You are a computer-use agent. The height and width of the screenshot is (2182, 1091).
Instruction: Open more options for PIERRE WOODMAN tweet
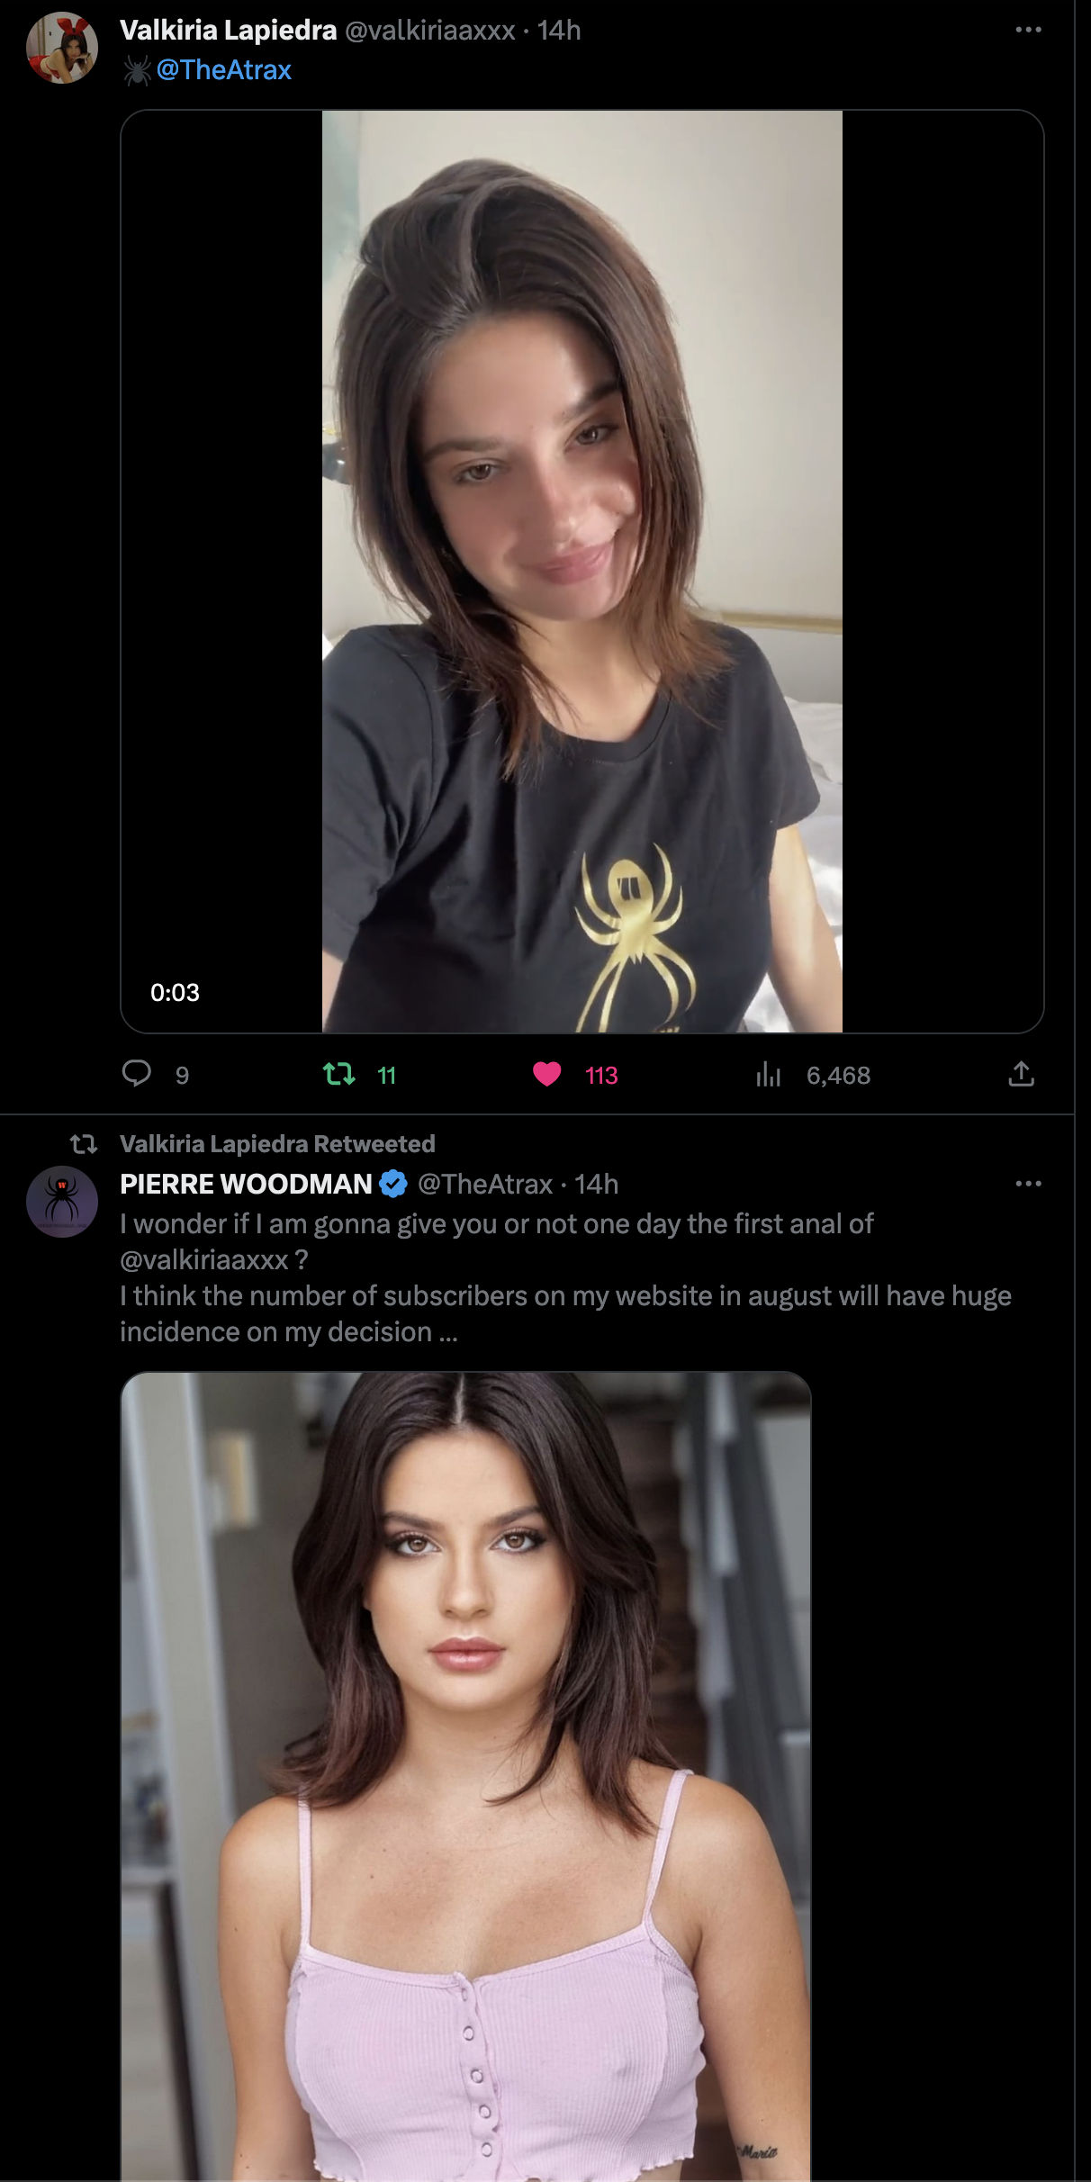1028,1184
